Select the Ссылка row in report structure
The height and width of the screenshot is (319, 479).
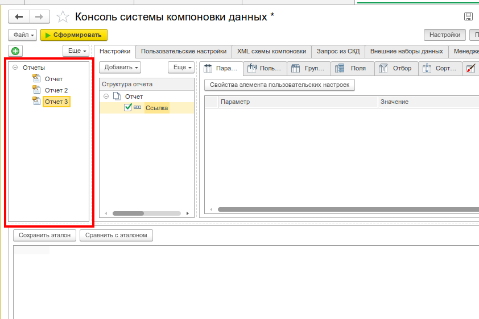[147, 107]
